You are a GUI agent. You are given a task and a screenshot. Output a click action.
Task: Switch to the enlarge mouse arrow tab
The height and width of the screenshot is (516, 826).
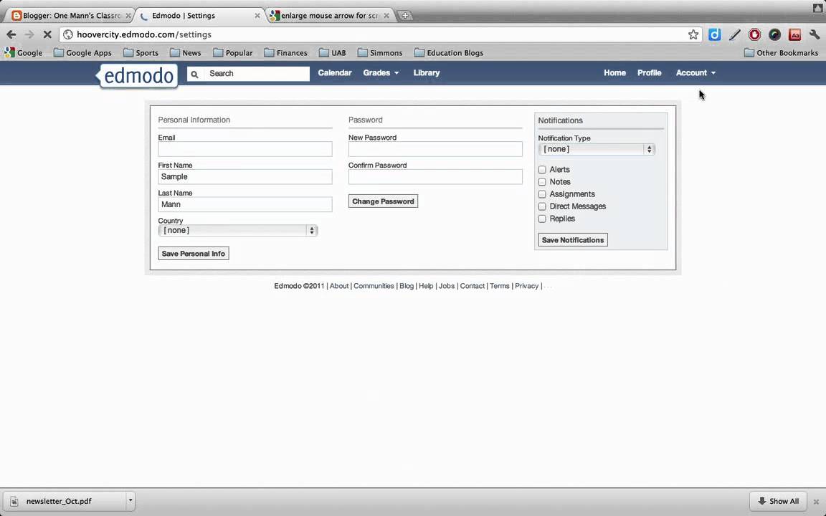[x=329, y=16]
